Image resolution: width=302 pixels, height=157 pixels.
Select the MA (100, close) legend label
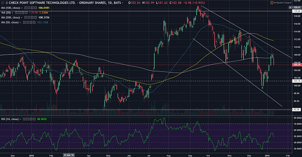10,8
